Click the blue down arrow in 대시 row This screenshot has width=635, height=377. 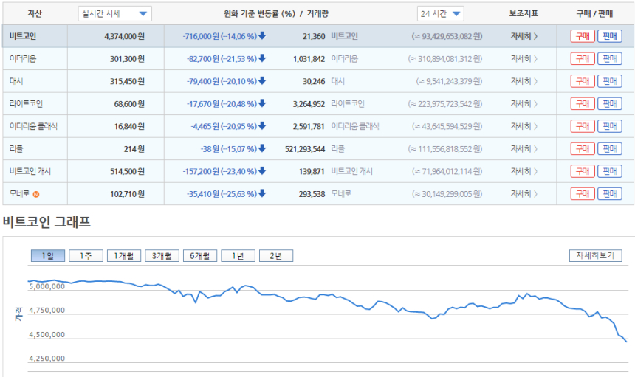pos(262,81)
